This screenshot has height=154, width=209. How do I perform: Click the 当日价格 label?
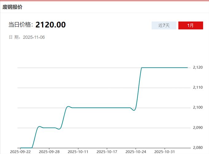pos(21,25)
